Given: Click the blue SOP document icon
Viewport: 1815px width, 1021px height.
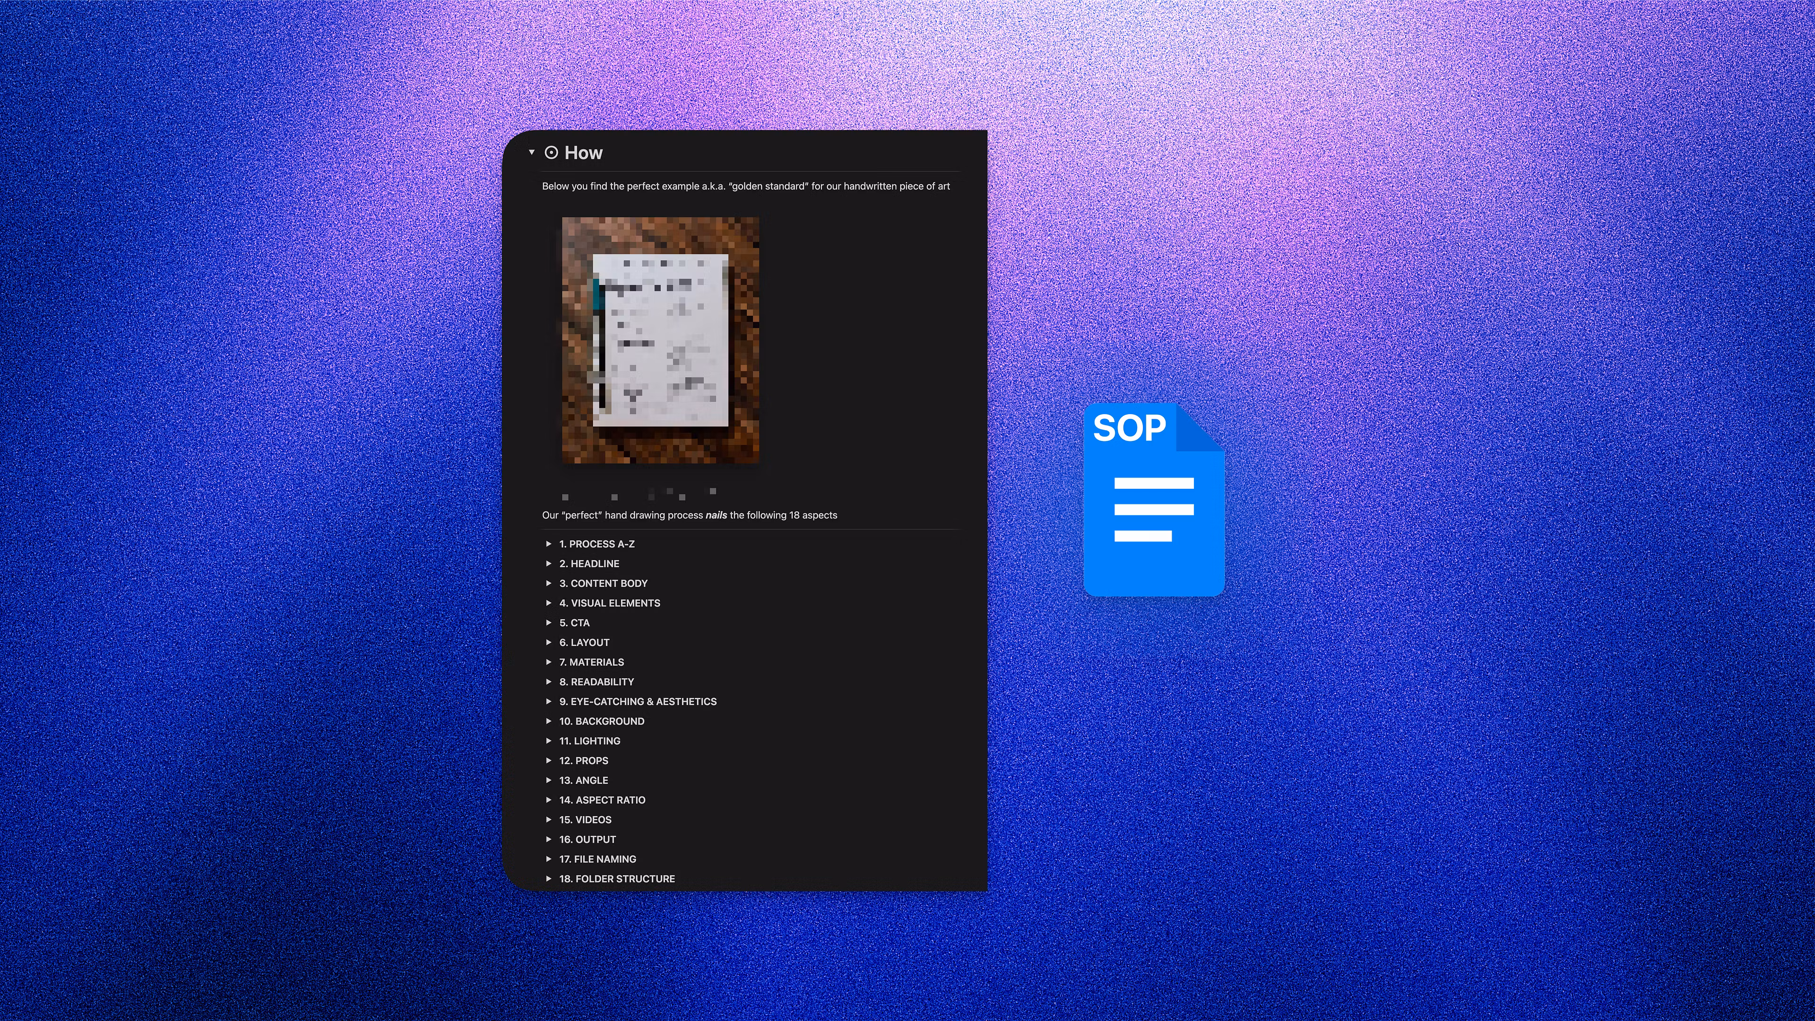Looking at the screenshot, I should pyautogui.click(x=1154, y=500).
